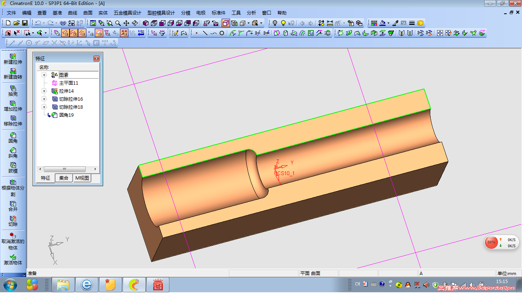Click the yellow cube icon

420,23
